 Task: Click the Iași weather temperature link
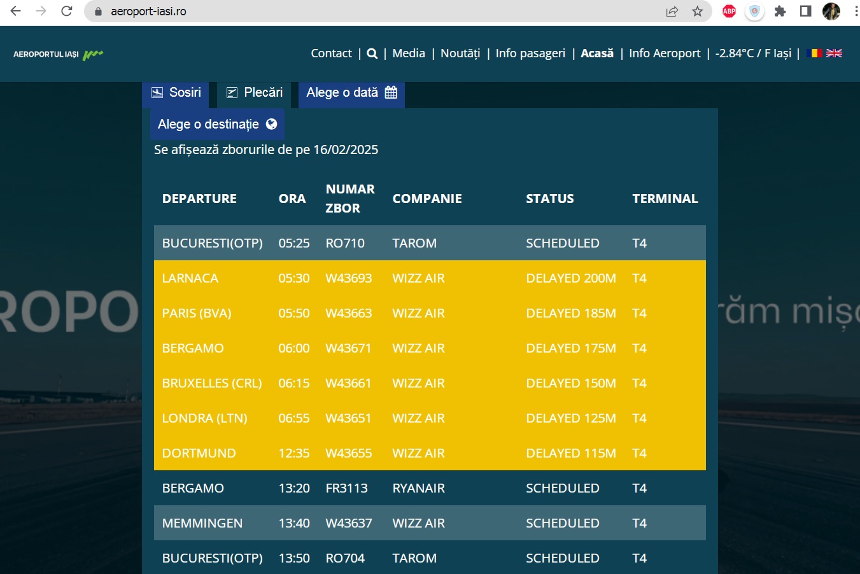tap(753, 53)
